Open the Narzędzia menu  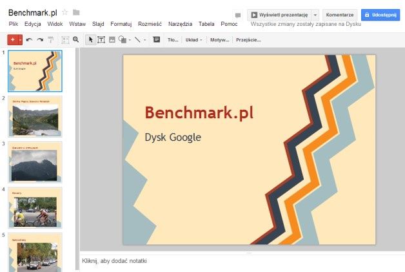click(x=180, y=24)
